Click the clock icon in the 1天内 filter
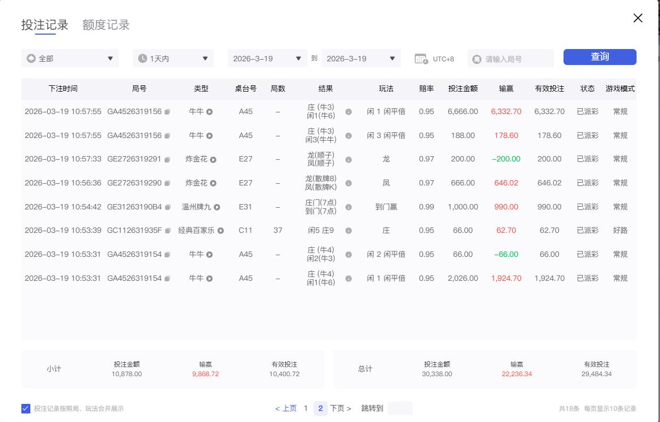The width and height of the screenshot is (660, 422). (x=142, y=58)
